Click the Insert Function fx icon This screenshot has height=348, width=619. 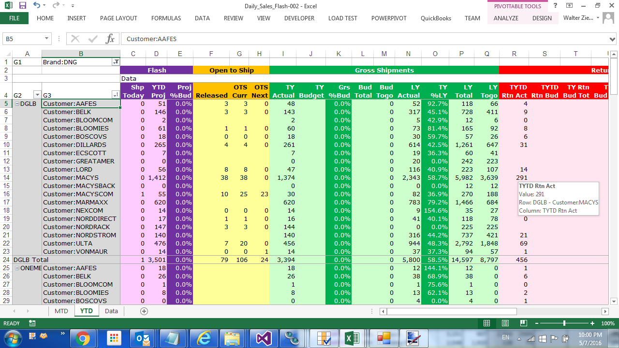coord(110,39)
